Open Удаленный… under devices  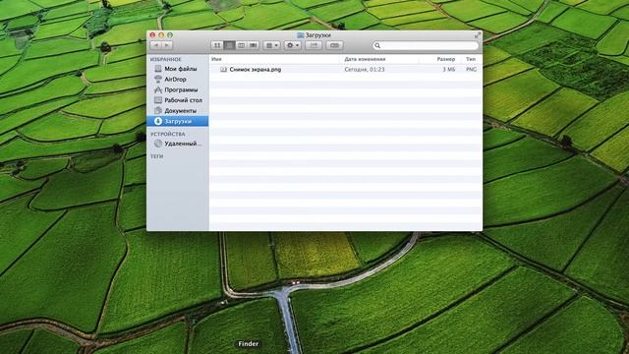pos(177,144)
